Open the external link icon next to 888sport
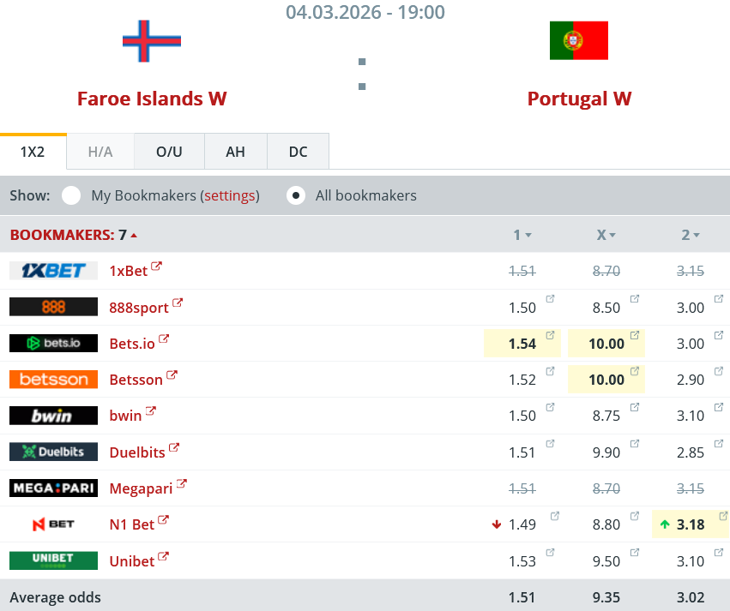730x611 pixels. (x=178, y=303)
